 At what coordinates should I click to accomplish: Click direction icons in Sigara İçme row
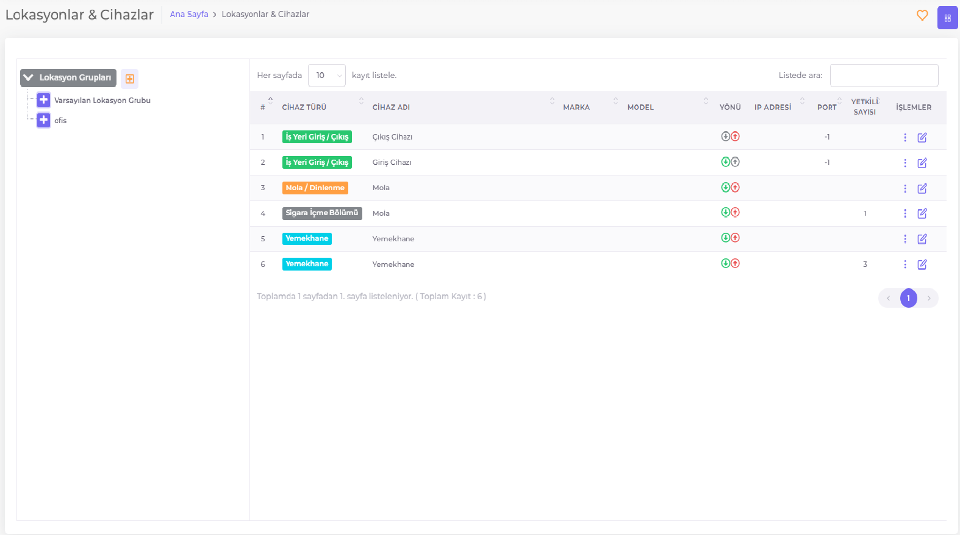click(730, 213)
